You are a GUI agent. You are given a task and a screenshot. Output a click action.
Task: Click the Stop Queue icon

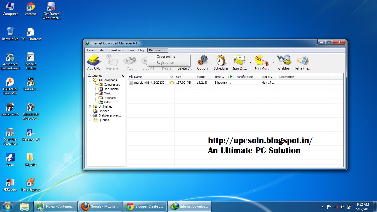point(262,62)
